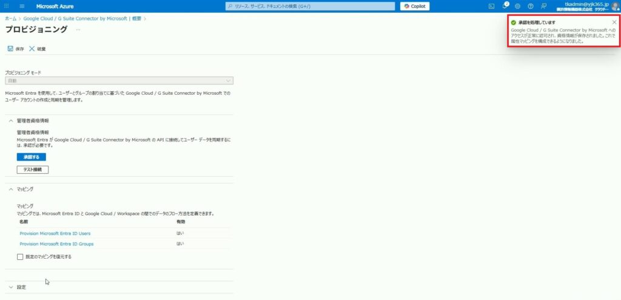621x300 pixels.
Task: Open the Azure portal hamburger menu
Action: (x=22, y=6)
